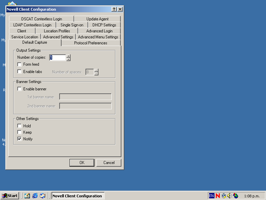Click the Number of spaces up arrow
This screenshot has height=200, width=266.
tap(96, 70)
